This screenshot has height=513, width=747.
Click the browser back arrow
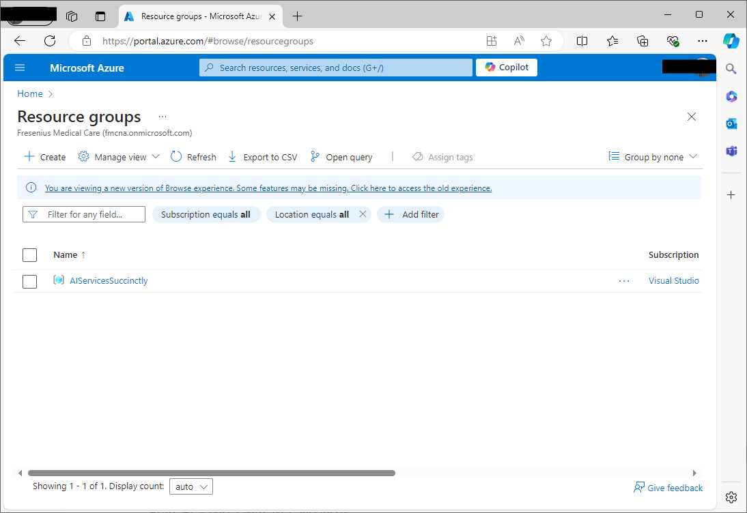pyautogui.click(x=20, y=41)
